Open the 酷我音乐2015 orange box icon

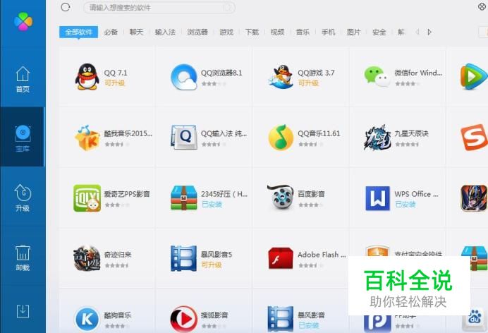[x=87, y=138]
